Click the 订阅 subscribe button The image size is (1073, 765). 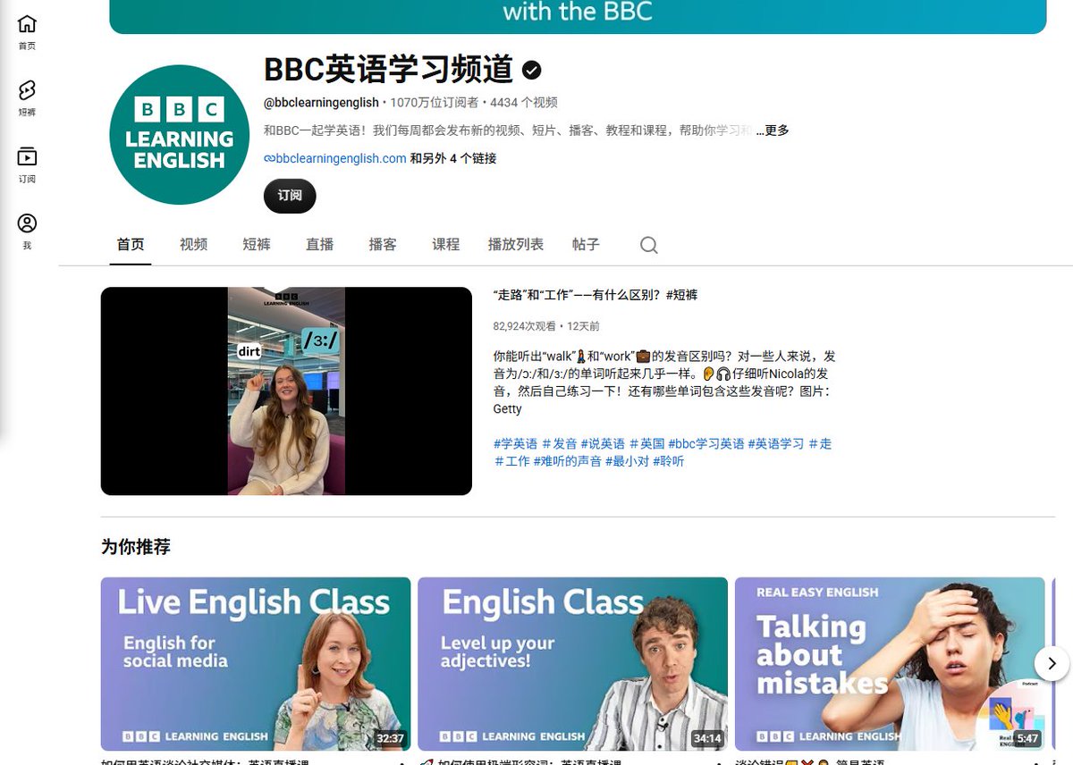point(290,196)
